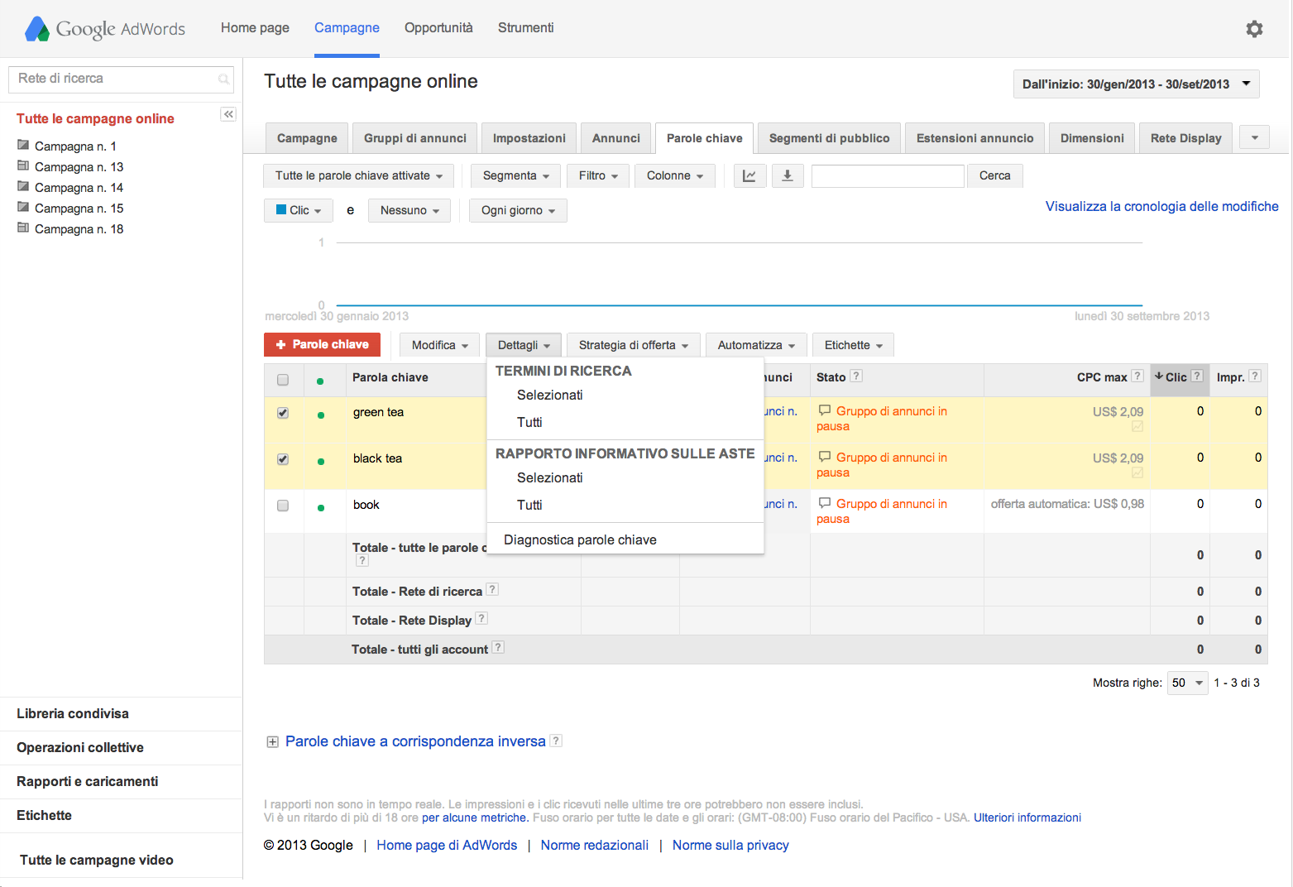Click the speech bubble icon in book row

click(x=825, y=503)
